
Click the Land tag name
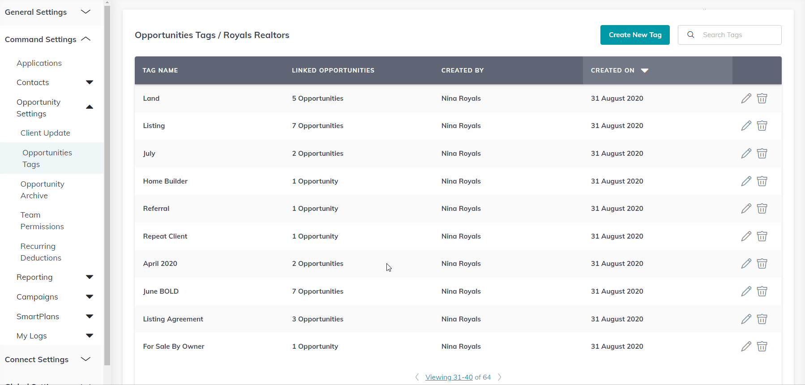point(151,98)
